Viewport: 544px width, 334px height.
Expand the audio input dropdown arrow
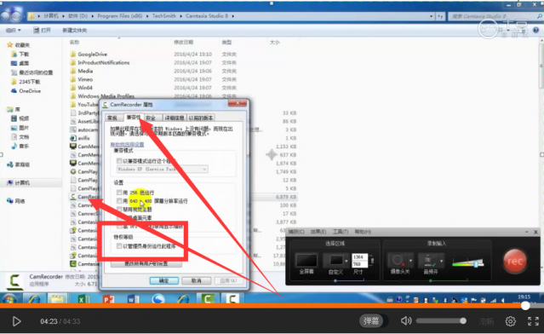click(441, 261)
